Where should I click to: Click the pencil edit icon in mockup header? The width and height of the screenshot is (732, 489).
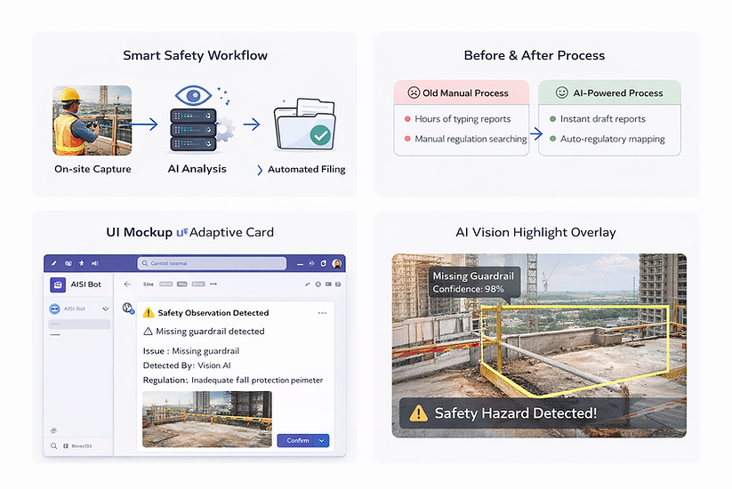(53, 263)
